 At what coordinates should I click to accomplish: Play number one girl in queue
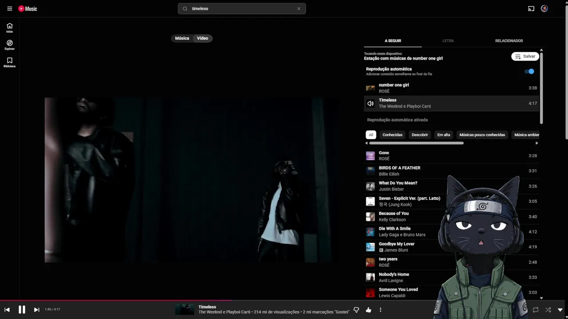[x=451, y=88]
